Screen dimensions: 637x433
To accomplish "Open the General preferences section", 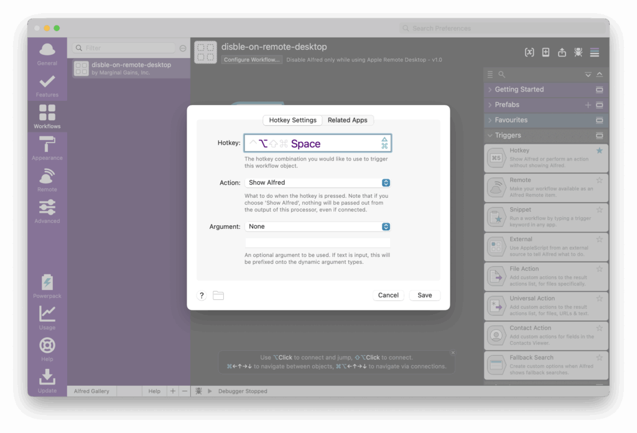I will pyautogui.click(x=47, y=53).
